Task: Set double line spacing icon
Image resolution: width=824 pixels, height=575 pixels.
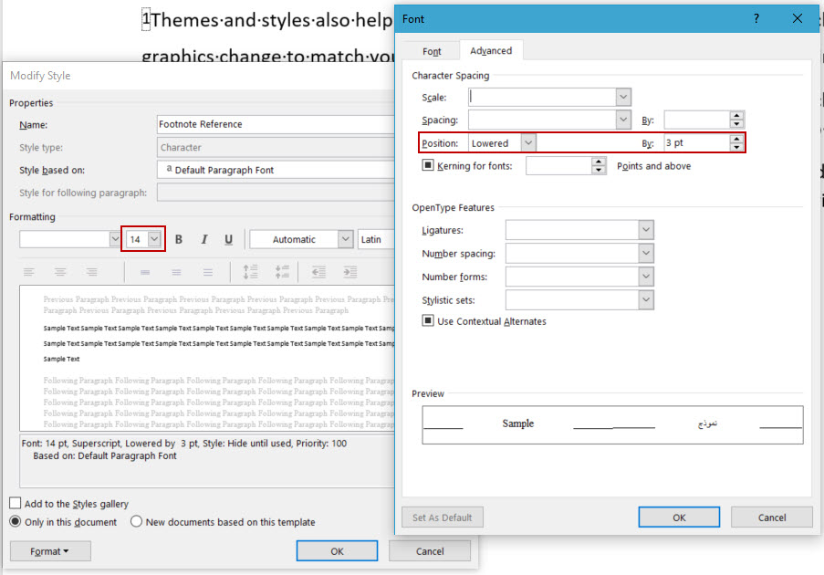Action: coord(208,272)
